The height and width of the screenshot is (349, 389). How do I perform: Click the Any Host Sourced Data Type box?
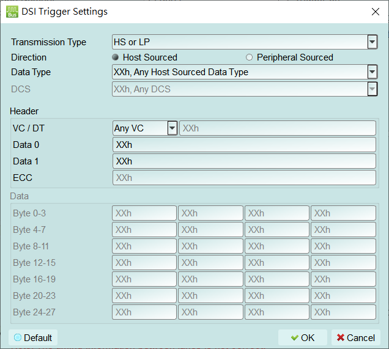point(245,72)
